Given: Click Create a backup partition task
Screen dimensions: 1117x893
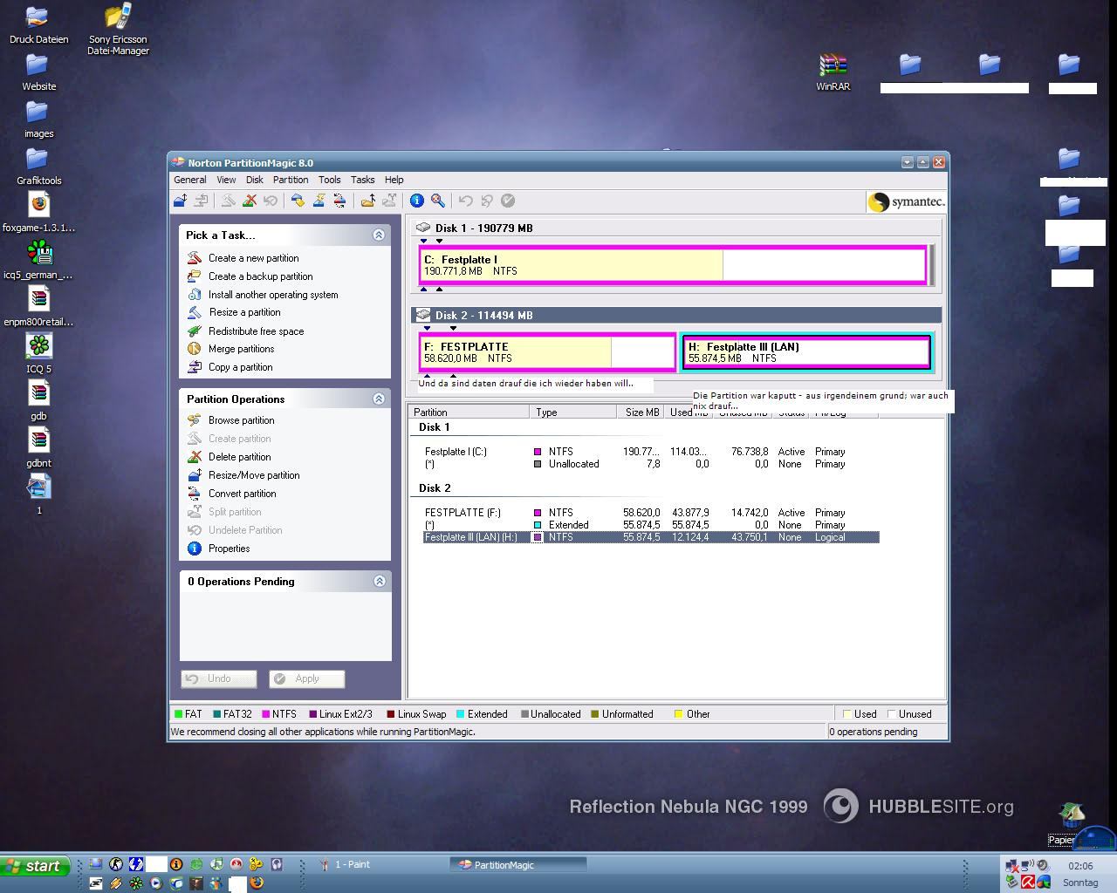Looking at the screenshot, I should coord(250,276).
